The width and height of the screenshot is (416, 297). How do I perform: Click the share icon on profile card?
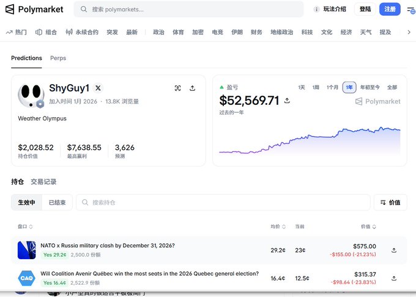click(192, 88)
